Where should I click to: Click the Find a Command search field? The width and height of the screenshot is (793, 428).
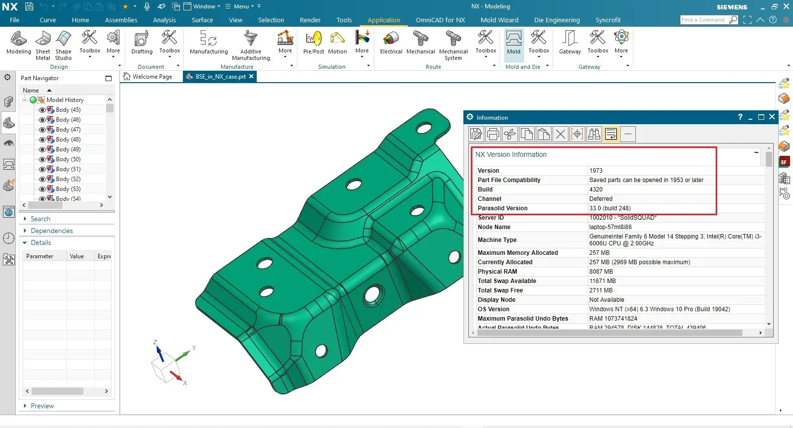click(x=705, y=20)
